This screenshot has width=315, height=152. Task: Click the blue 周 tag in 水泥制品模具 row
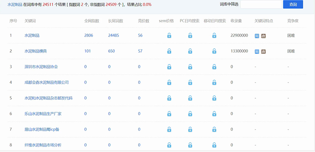pos(257,52)
